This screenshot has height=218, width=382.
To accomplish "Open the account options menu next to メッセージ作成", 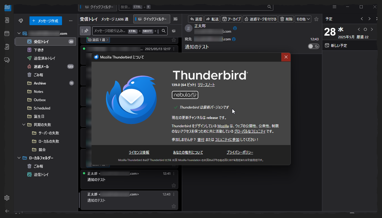I will pyautogui.click(x=71, y=21).
